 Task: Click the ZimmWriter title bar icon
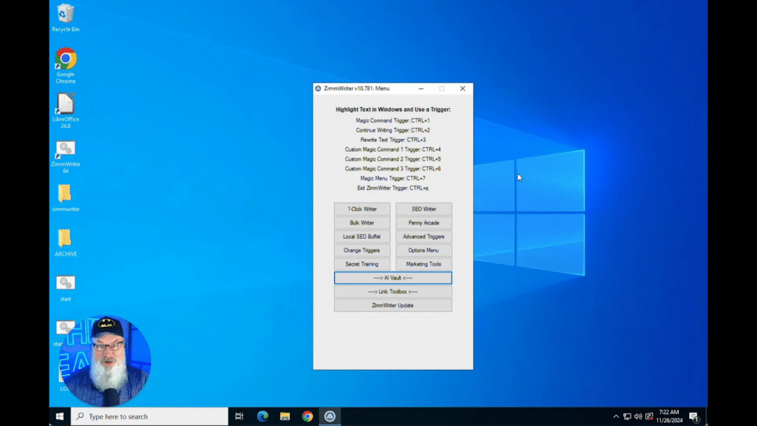[x=318, y=89]
